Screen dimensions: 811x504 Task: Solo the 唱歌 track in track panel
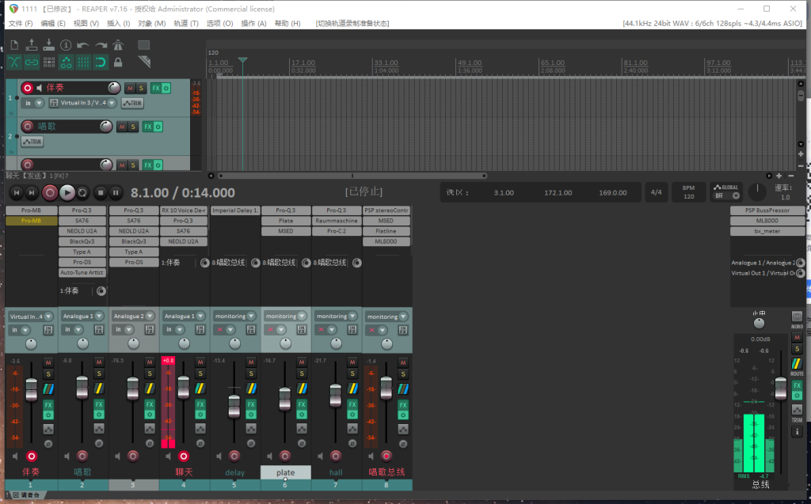coord(133,127)
